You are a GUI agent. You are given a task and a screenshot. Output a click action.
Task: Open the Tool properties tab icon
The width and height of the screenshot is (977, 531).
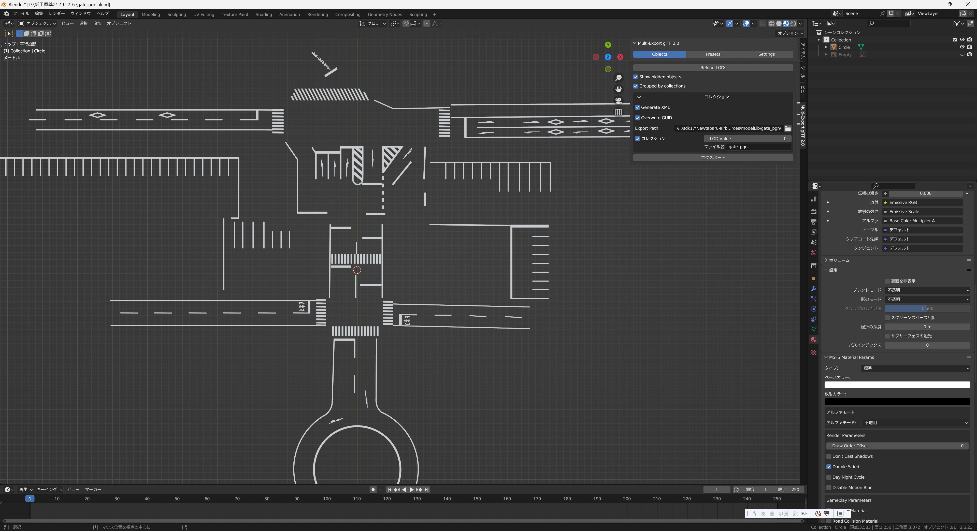pos(813,199)
